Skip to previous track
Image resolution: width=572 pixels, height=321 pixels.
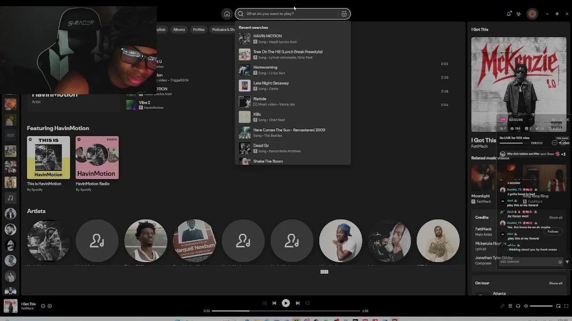click(x=274, y=303)
